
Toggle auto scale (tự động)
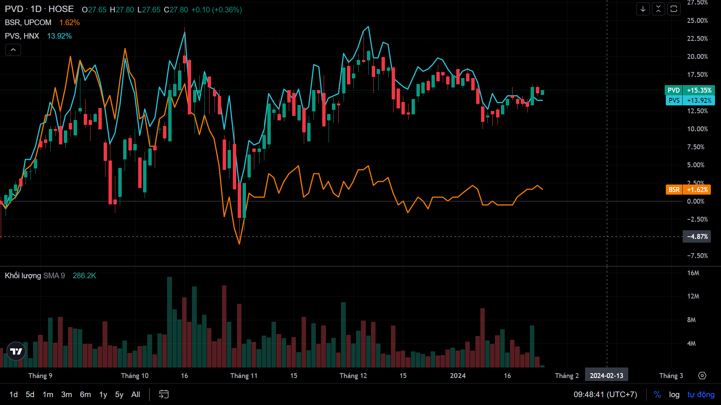(701, 394)
